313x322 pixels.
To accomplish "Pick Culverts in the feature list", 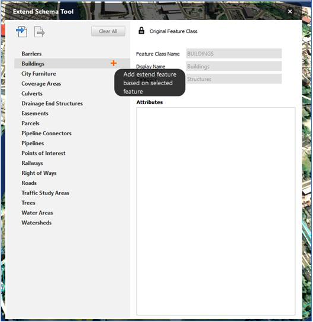I will (32, 93).
